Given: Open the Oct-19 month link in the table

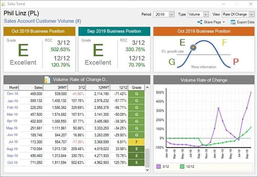Looking at the screenshot, I should [x=12, y=163].
